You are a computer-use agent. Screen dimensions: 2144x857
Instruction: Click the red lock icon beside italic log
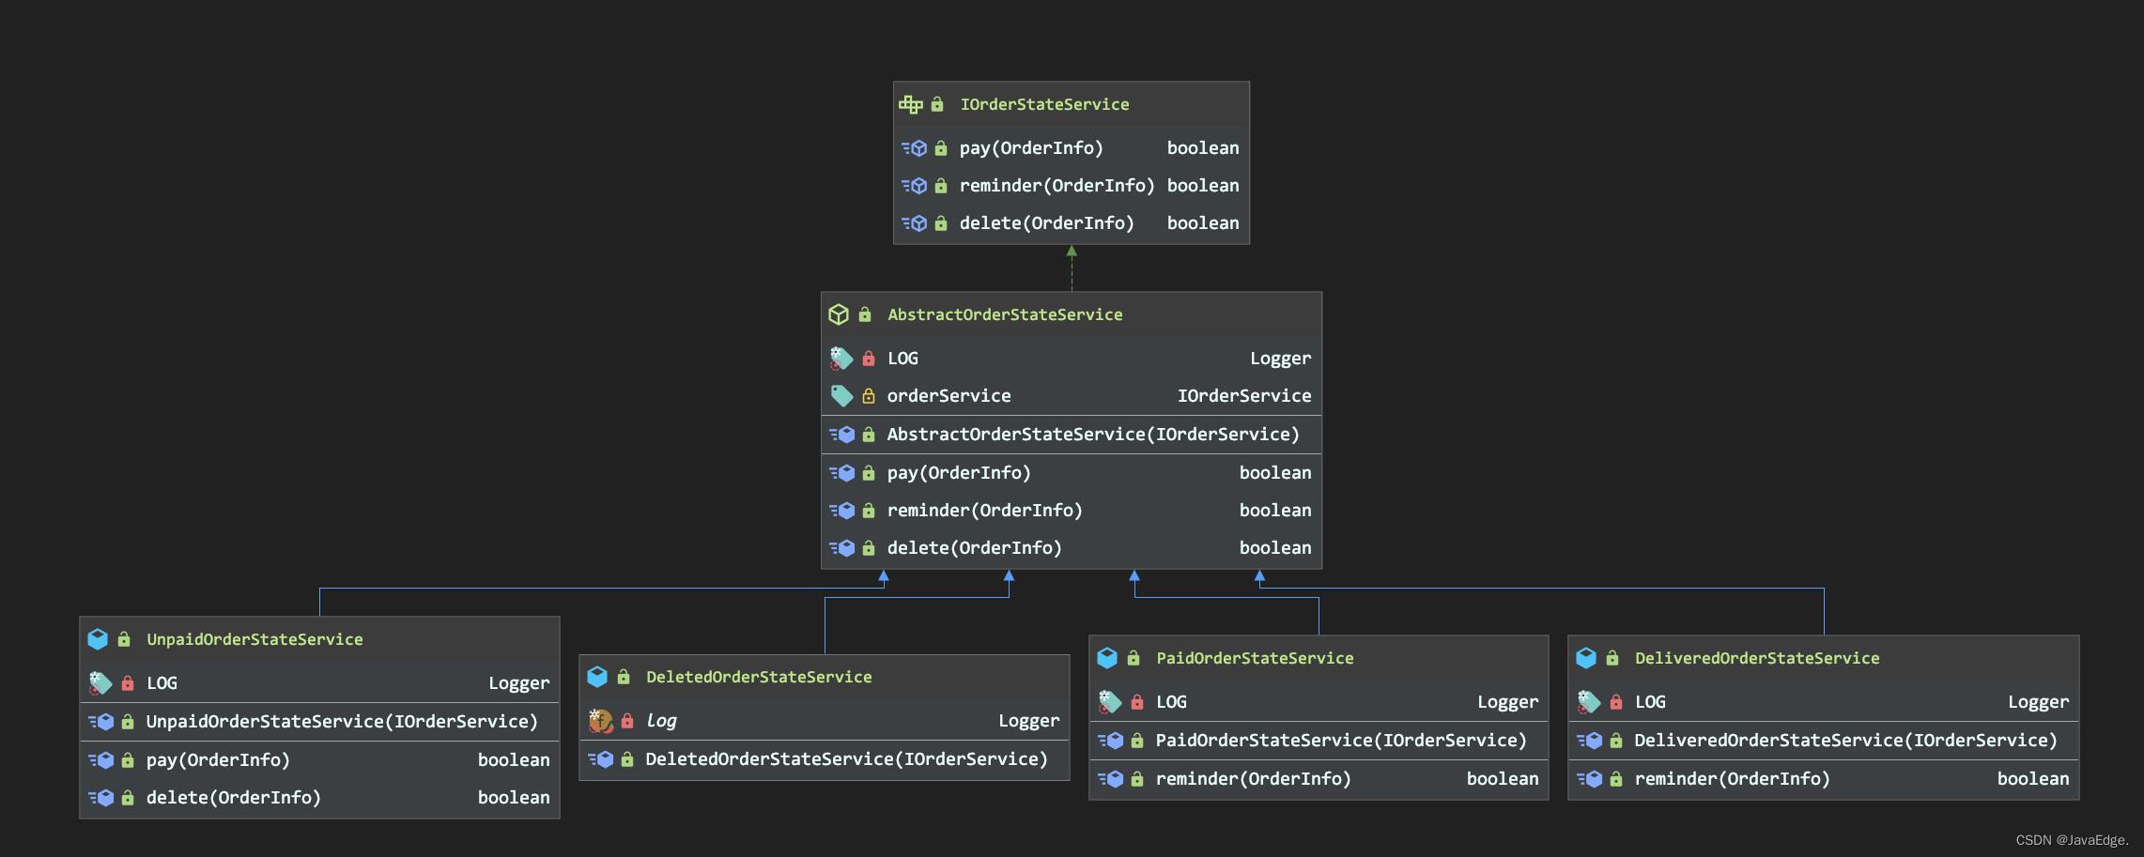coord(627,721)
